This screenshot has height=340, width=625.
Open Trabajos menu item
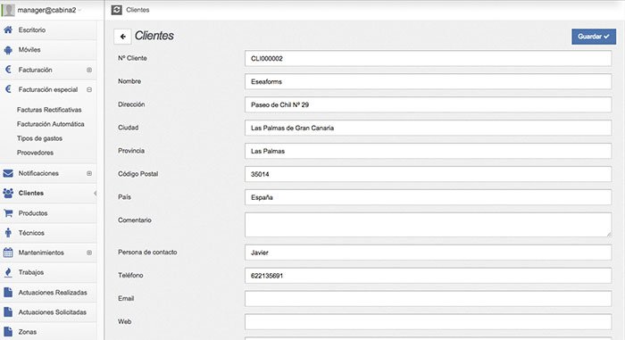point(48,272)
